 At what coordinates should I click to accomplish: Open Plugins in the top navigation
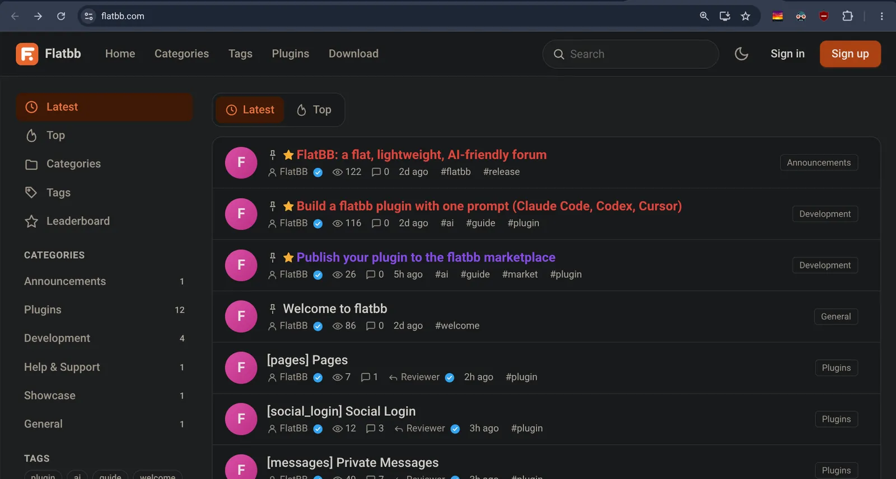pos(290,54)
